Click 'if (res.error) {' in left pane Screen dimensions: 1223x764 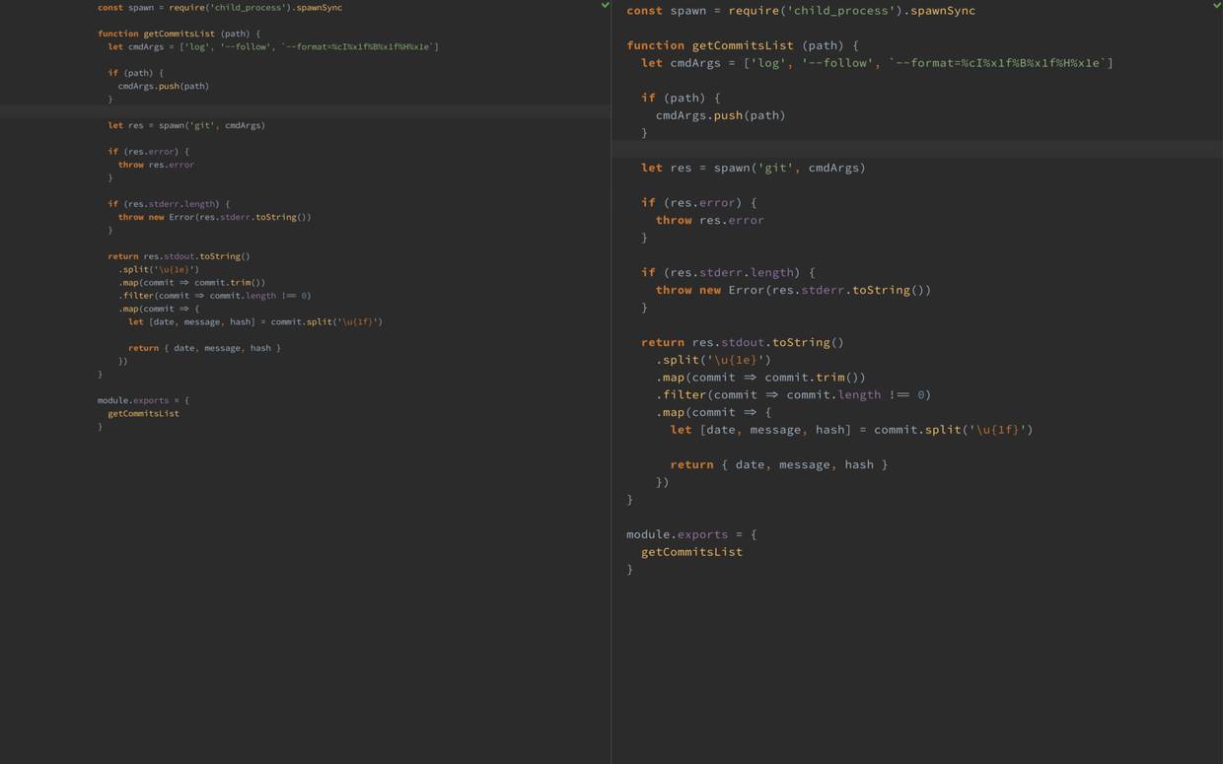tap(148, 152)
